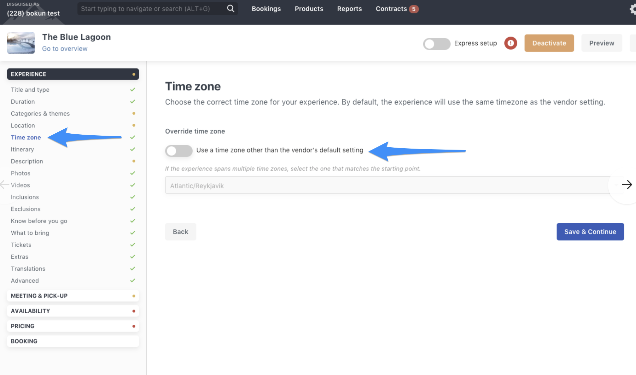This screenshot has width=636, height=375.
Task: Open the Products menu
Action: tap(309, 9)
